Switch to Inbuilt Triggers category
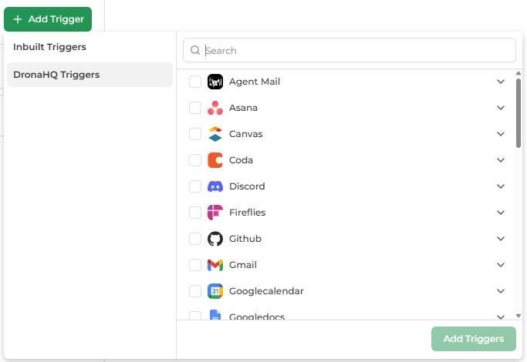The image size is (527, 362). coord(90,47)
